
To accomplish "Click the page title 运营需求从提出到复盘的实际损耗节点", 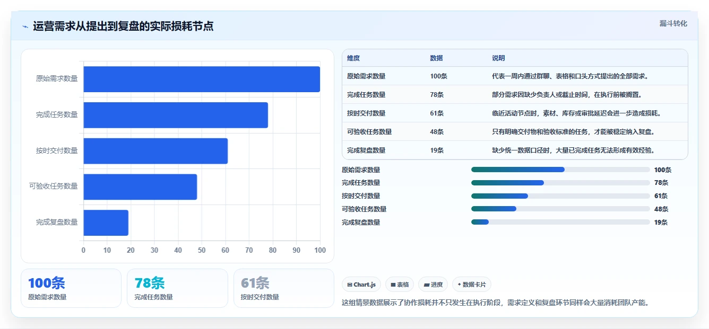I will (x=123, y=26).
